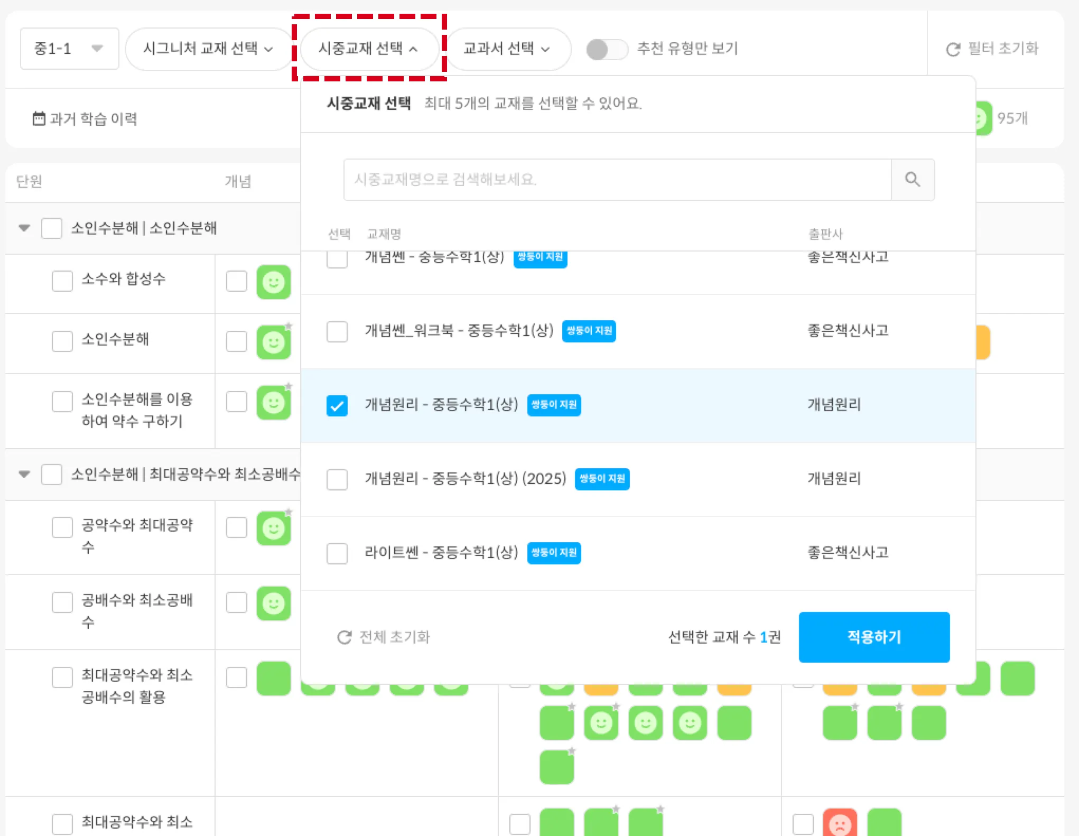This screenshot has height=836, width=1079.
Task: Toggle the 추천 유형만 보기 switch
Action: [x=607, y=50]
